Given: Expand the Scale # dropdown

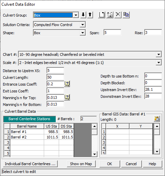Looking at the screenshot, I should 159,63.
